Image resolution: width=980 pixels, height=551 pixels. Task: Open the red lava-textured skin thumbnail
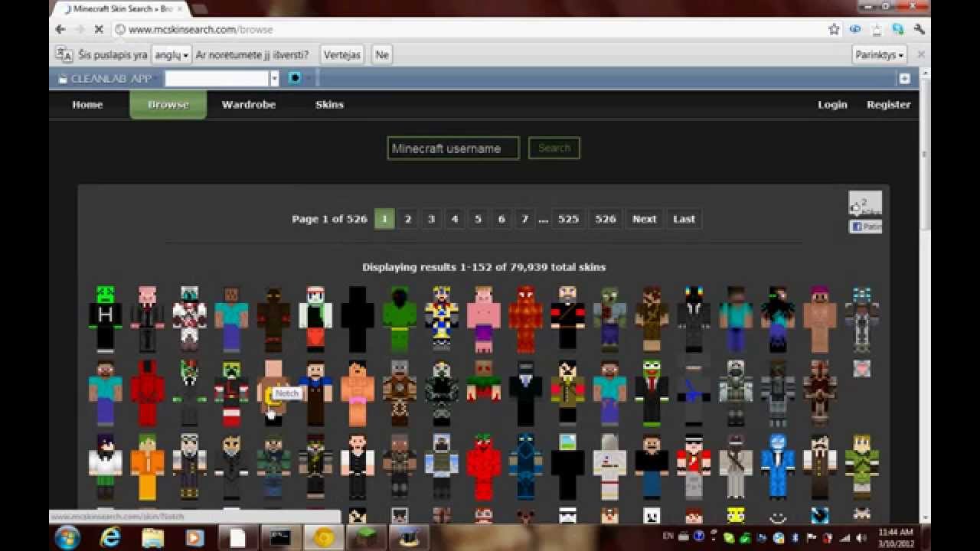pos(525,318)
